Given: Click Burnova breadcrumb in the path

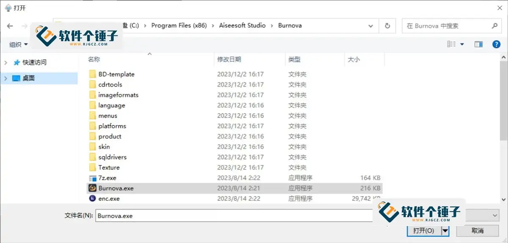Looking at the screenshot, I should pyautogui.click(x=290, y=25).
